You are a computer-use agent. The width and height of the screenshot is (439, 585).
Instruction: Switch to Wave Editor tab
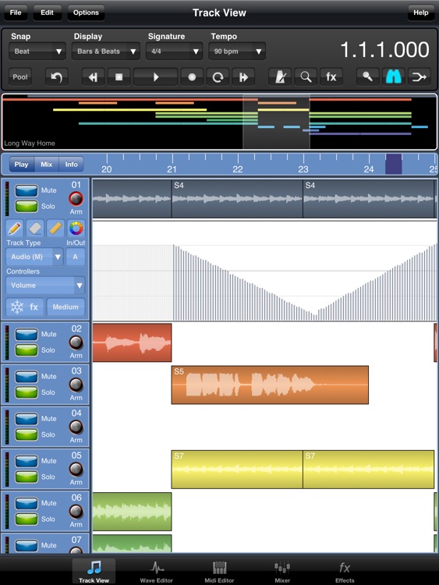[x=156, y=571]
